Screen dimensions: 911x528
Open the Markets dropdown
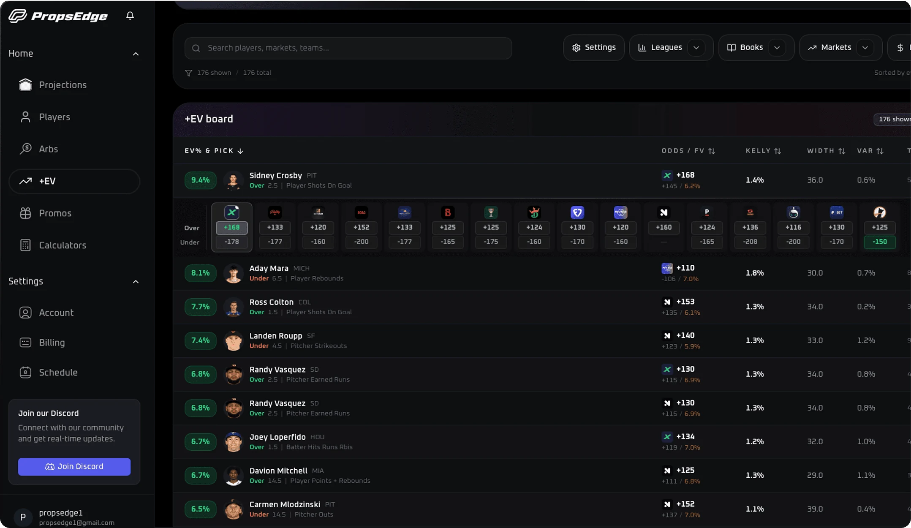click(840, 48)
